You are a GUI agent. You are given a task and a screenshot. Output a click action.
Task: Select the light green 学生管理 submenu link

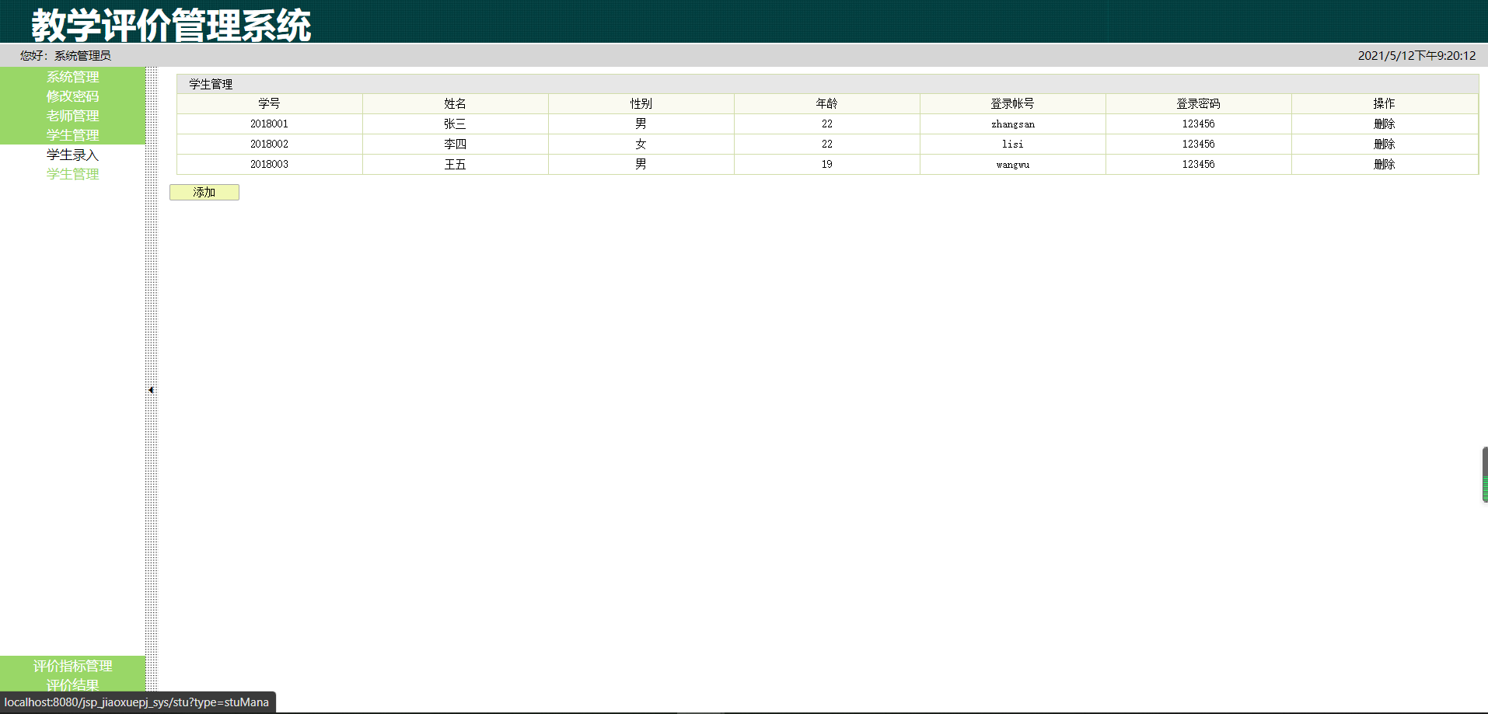72,174
